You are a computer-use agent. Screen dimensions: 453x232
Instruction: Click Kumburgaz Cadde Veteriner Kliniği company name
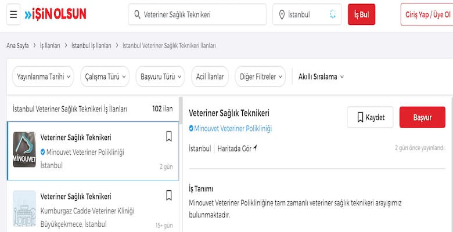point(88,211)
